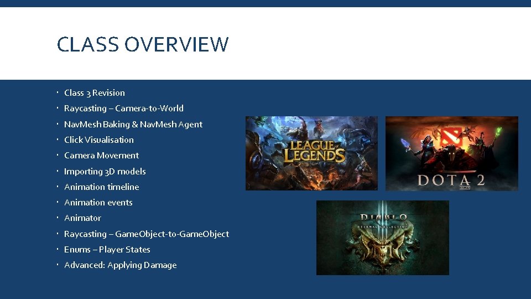This screenshot has width=531, height=299.
Task: Click the 'Animation events' bullet
Action: point(98,203)
